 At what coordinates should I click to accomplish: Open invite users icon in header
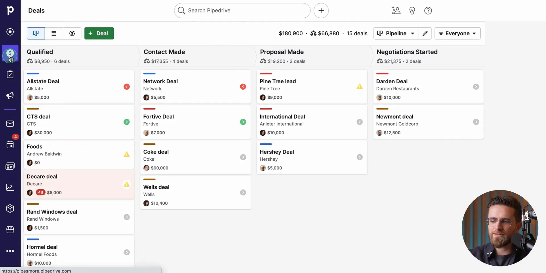(x=396, y=11)
